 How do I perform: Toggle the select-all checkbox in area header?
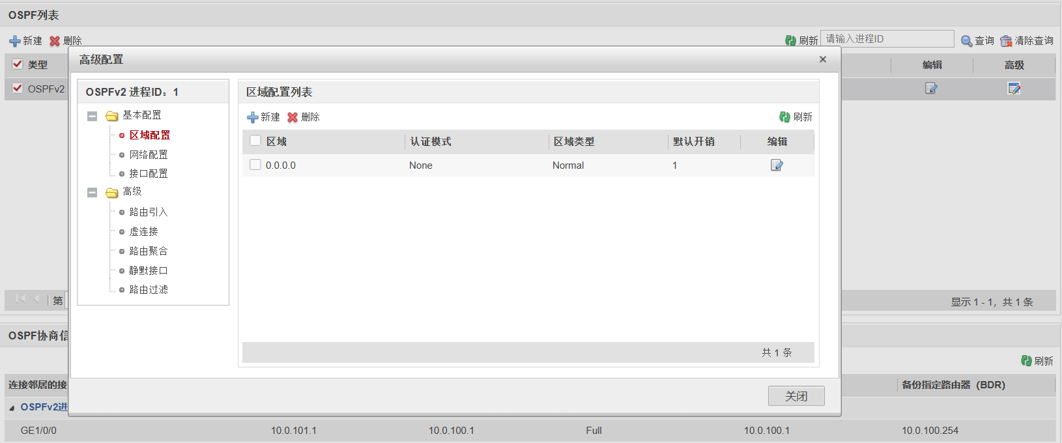(x=255, y=141)
